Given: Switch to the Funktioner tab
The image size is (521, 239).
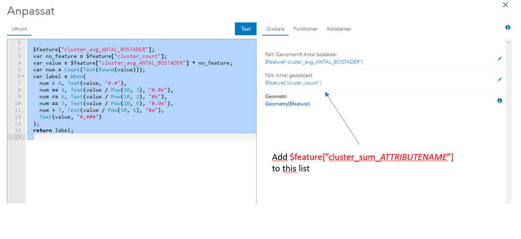Looking at the screenshot, I should [x=305, y=29].
